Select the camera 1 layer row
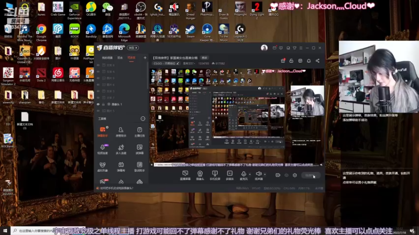 (x=121, y=104)
